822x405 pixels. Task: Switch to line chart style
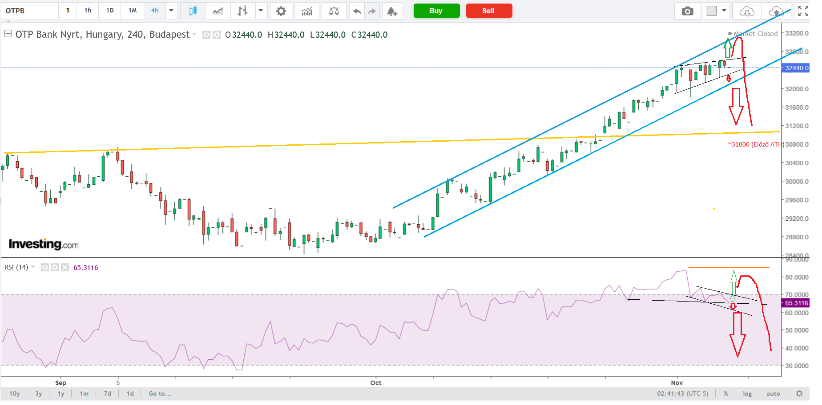click(x=218, y=11)
